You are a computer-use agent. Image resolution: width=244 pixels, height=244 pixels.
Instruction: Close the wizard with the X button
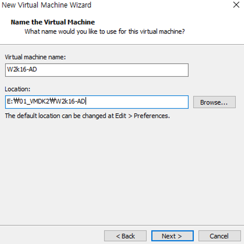[236, 5]
